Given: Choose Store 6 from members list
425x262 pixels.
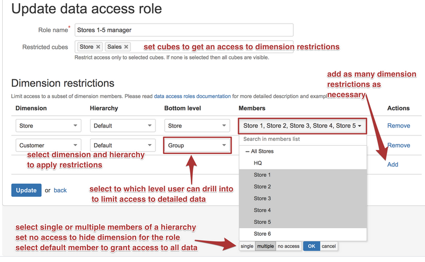Looking at the screenshot, I should pos(262,234).
